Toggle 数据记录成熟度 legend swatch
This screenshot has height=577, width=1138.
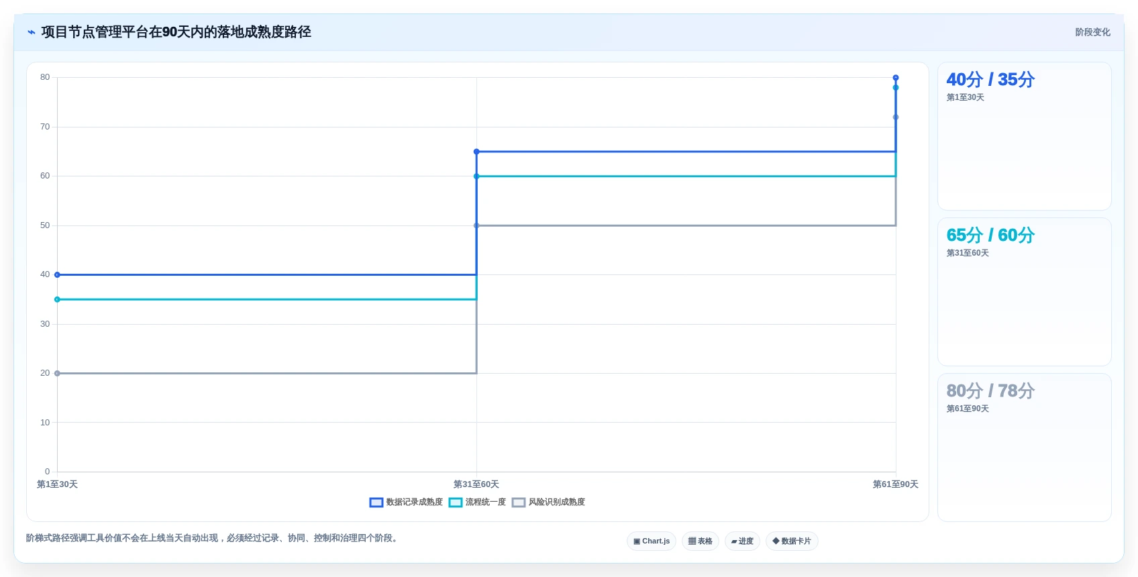[x=376, y=503]
